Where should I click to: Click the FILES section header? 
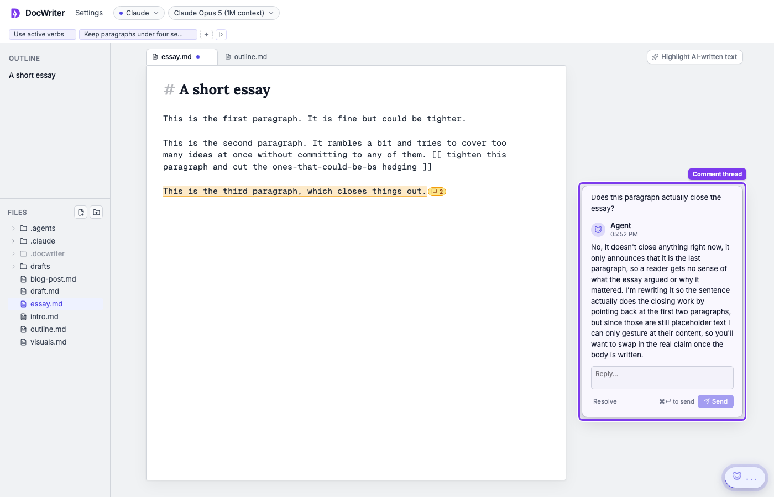coord(18,213)
